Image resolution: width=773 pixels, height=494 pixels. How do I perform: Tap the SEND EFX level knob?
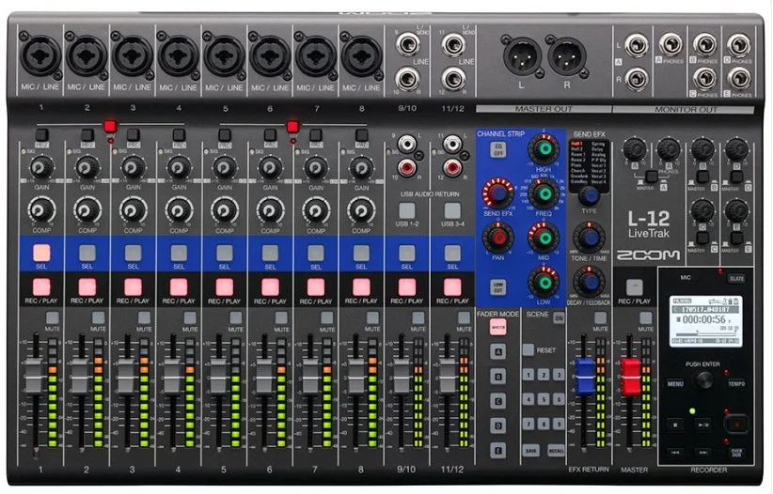pos(497,193)
